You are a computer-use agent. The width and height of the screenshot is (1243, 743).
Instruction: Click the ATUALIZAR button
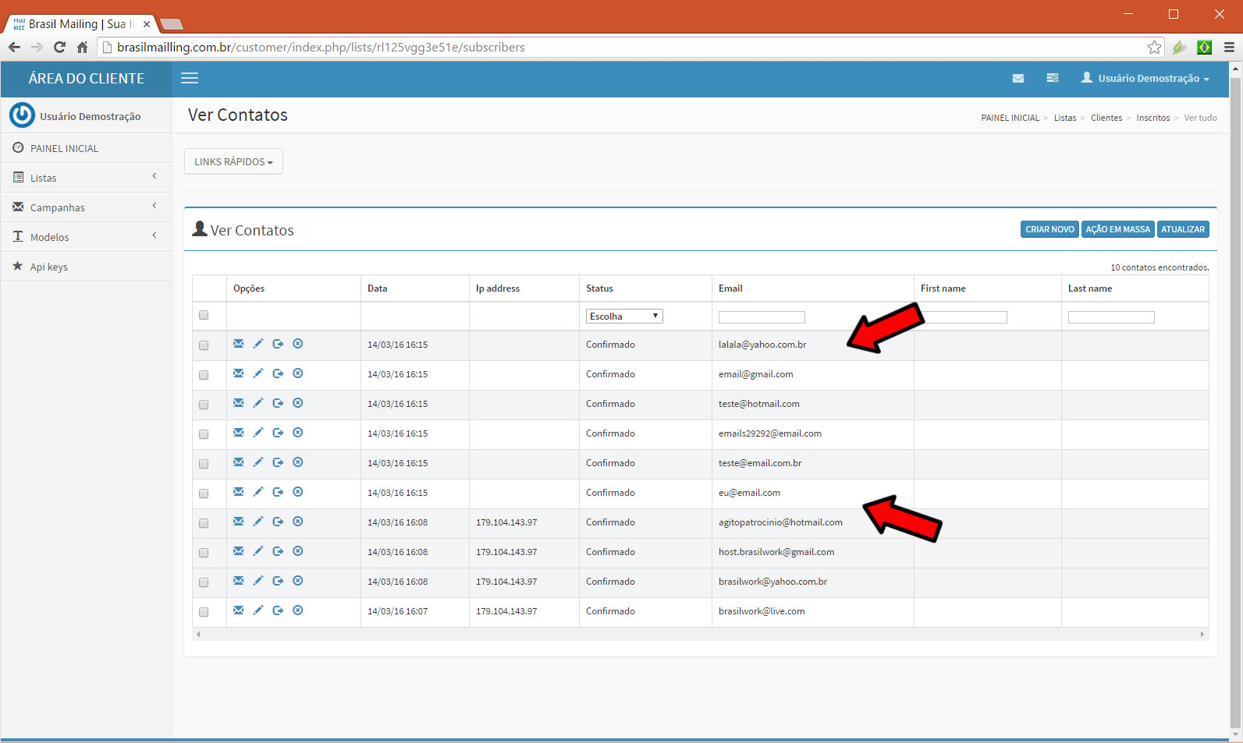coord(1183,229)
